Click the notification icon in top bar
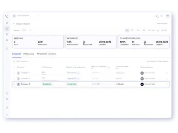The width and height of the screenshot is (178, 133). tap(157, 16)
